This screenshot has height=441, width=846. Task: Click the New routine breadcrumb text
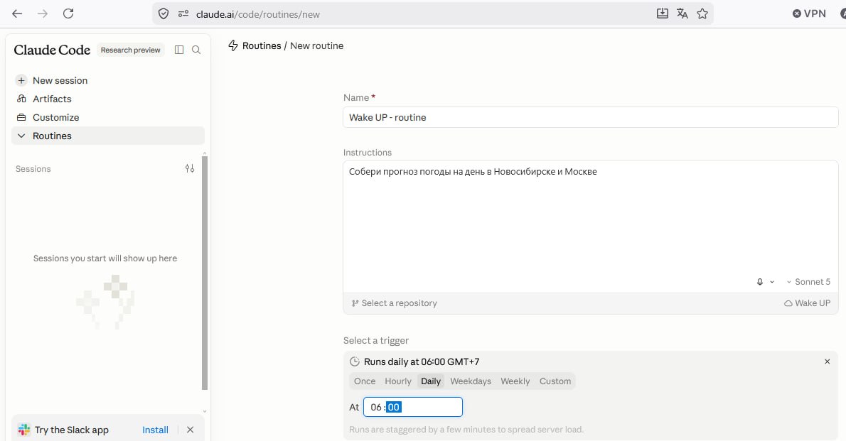click(x=316, y=46)
